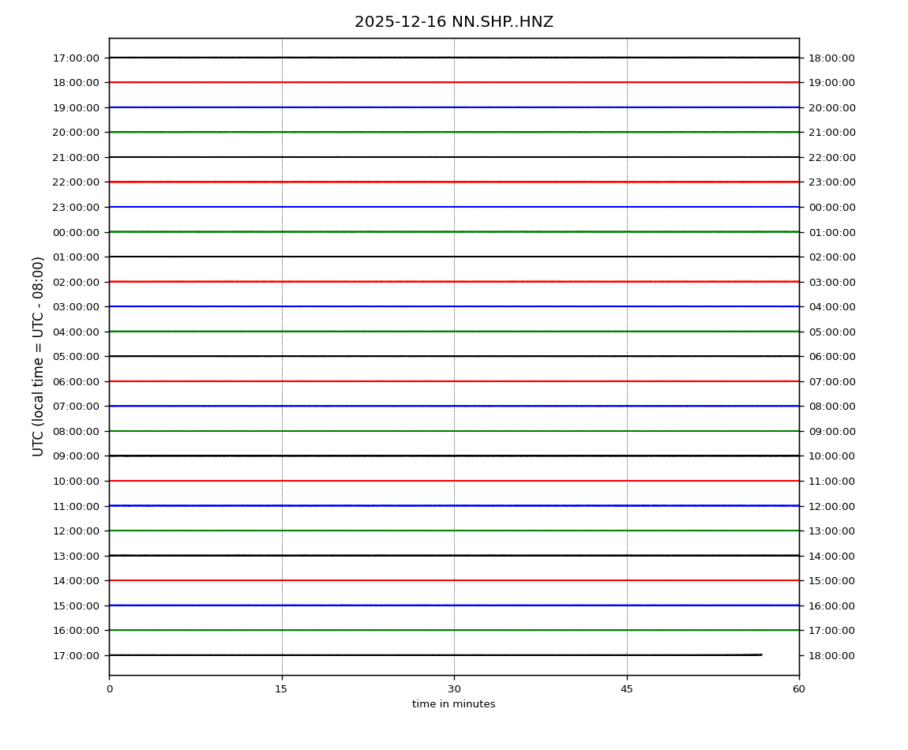The width and height of the screenshot is (908, 750).
Task: Click the left-axis 13:00:00 UTC label
Action: click(x=76, y=556)
